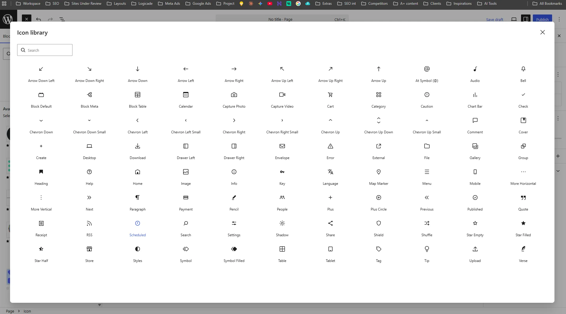Choose the Shuffle icon

coord(427,223)
